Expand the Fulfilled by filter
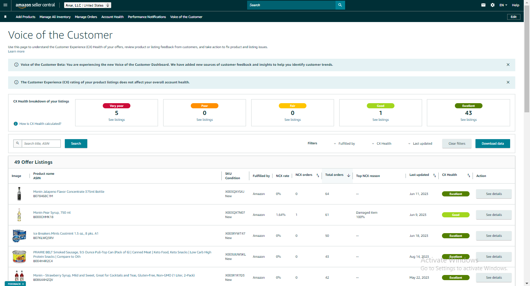The width and height of the screenshot is (530, 286). (x=344, y=144)
